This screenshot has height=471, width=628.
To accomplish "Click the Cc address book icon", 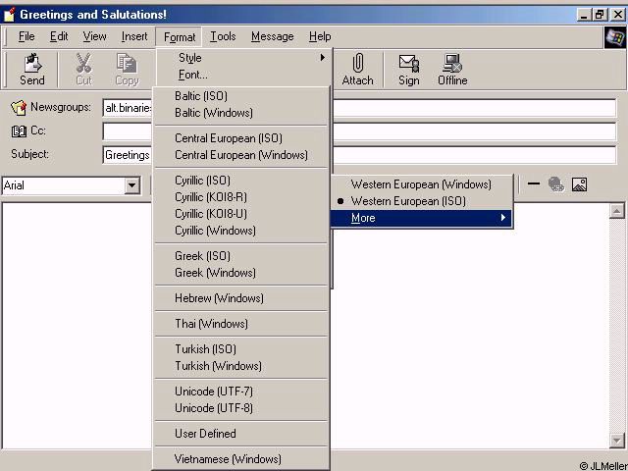I will (x=18, y=131).
